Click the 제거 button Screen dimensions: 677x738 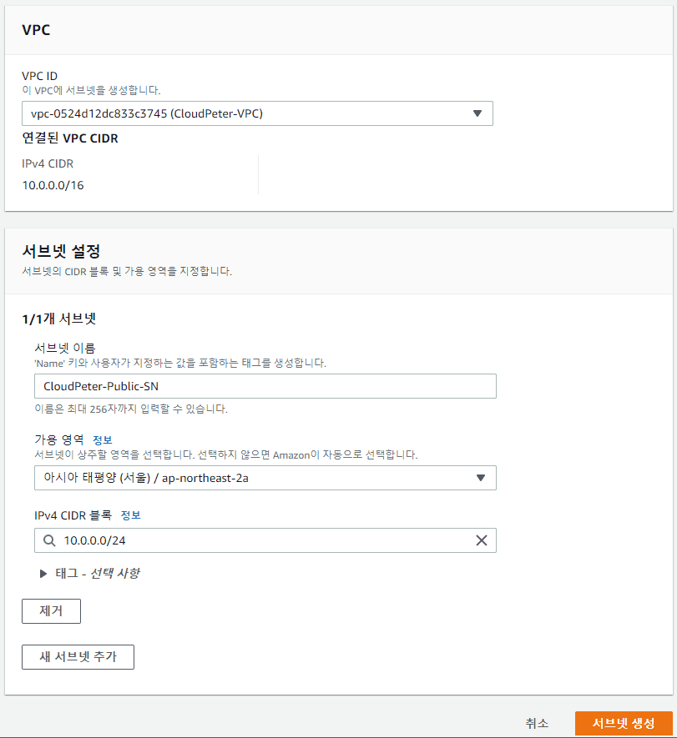click(x=51, y=611)
